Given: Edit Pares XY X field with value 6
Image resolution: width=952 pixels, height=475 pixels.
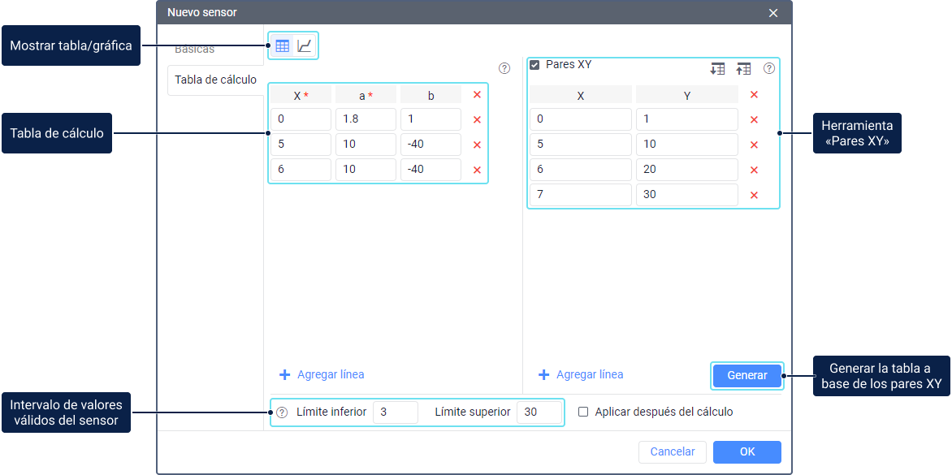Looking at the screenshot, I should click(581, 170).
